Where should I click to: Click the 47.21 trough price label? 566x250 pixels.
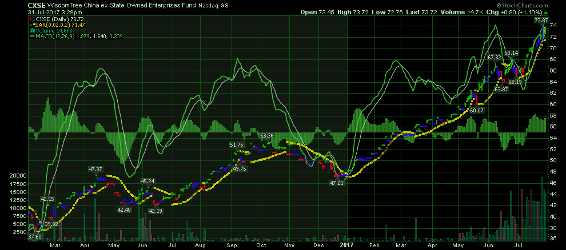(337, 183)
